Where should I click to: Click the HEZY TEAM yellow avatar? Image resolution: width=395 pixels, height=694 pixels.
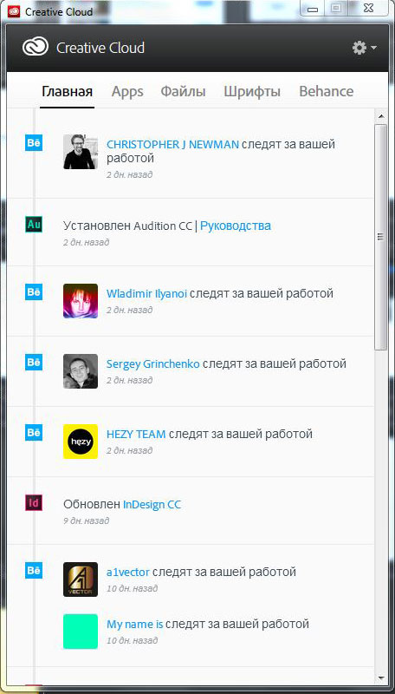tap(81, 442)
